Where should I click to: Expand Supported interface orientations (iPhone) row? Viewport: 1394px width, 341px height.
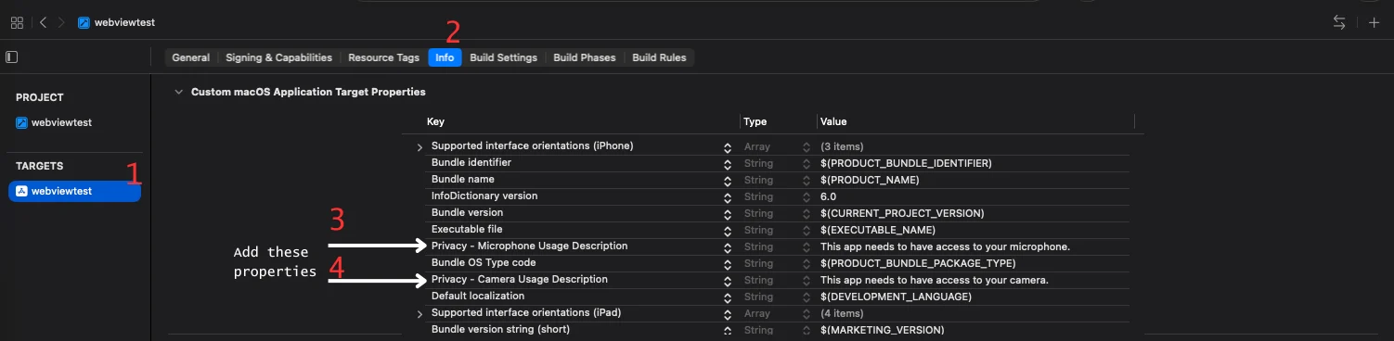coord(419,147)
